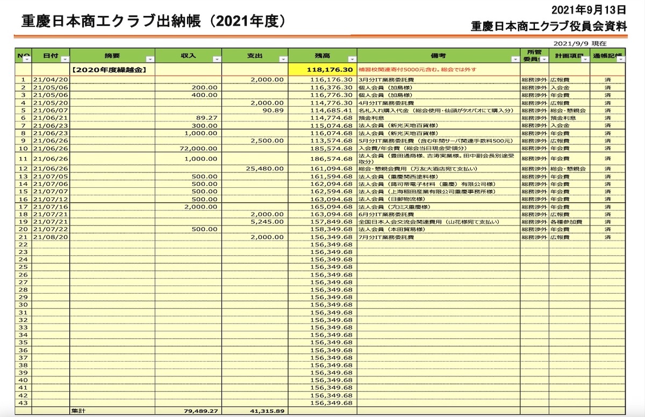Select the 預金利息 remark cell in row 6
The height and width of the screenshot is (417, 645).
tap(438, 118)
